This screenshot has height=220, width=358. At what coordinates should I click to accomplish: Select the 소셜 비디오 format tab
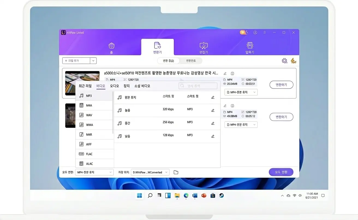click(142, 86)
